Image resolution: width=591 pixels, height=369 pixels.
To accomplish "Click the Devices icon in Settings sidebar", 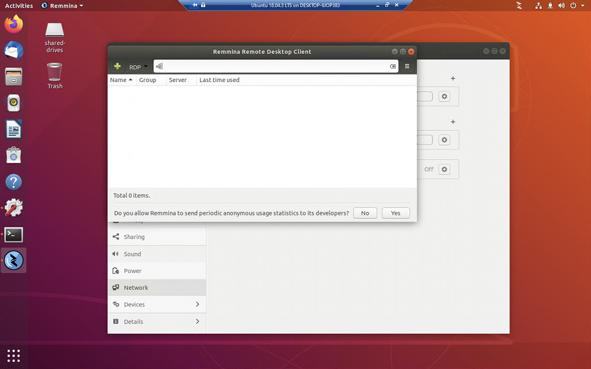I will pyautogui.click(x=116, y=304).
